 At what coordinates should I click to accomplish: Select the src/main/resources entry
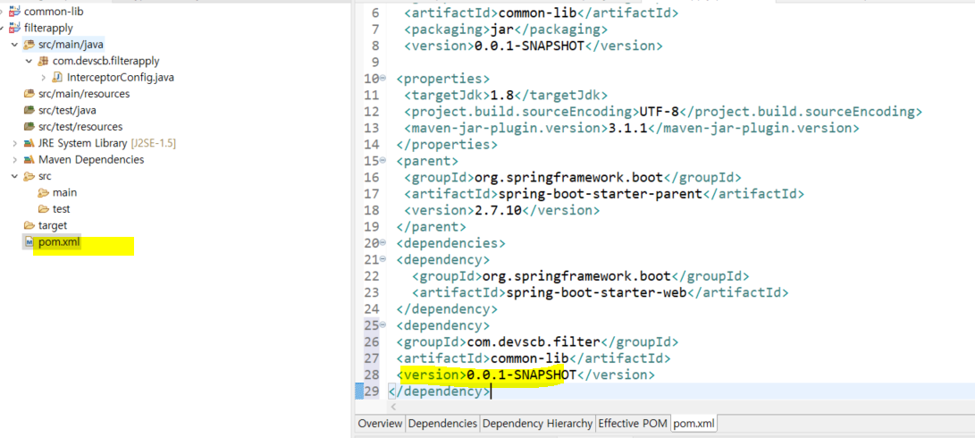click(84, 94)
